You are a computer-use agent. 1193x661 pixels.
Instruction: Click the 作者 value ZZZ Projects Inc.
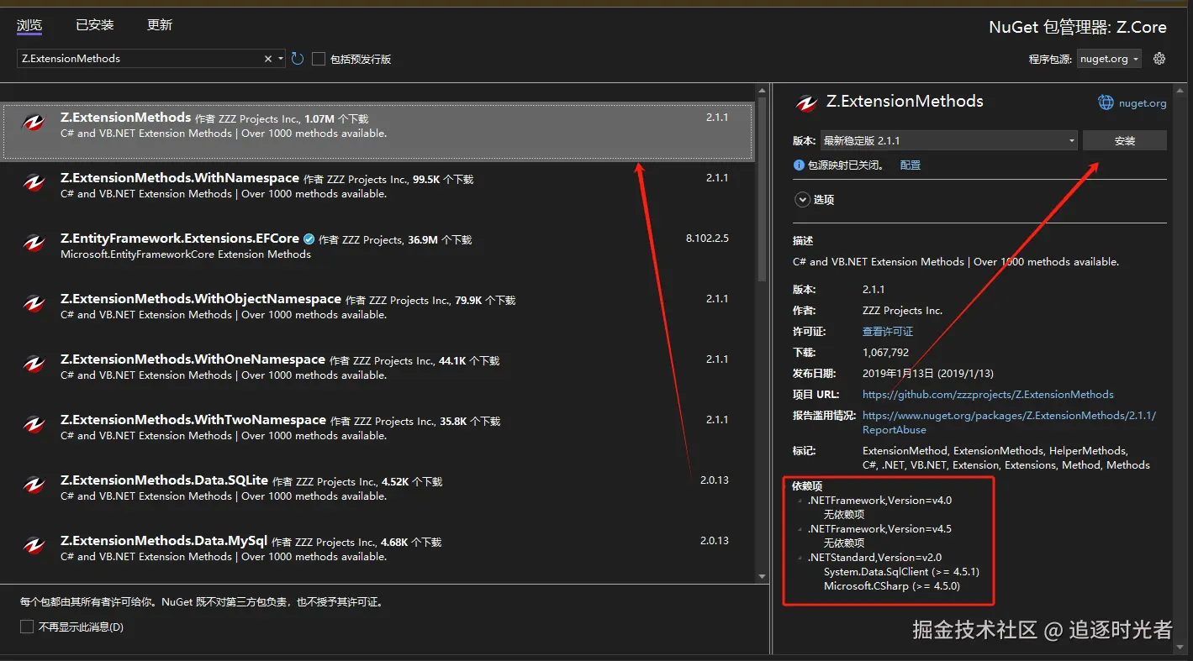pyautogui.click(x=902, y=311)
